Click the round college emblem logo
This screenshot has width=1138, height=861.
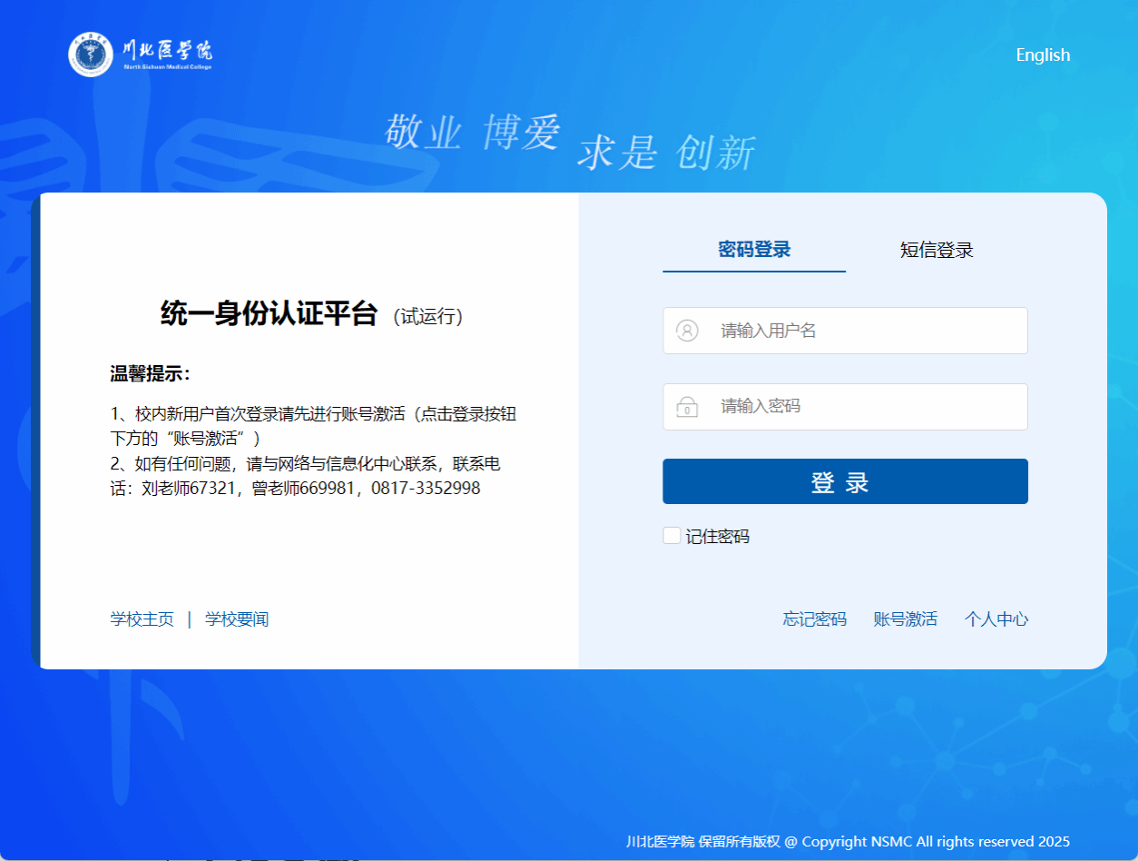click(x=91, y=54)
